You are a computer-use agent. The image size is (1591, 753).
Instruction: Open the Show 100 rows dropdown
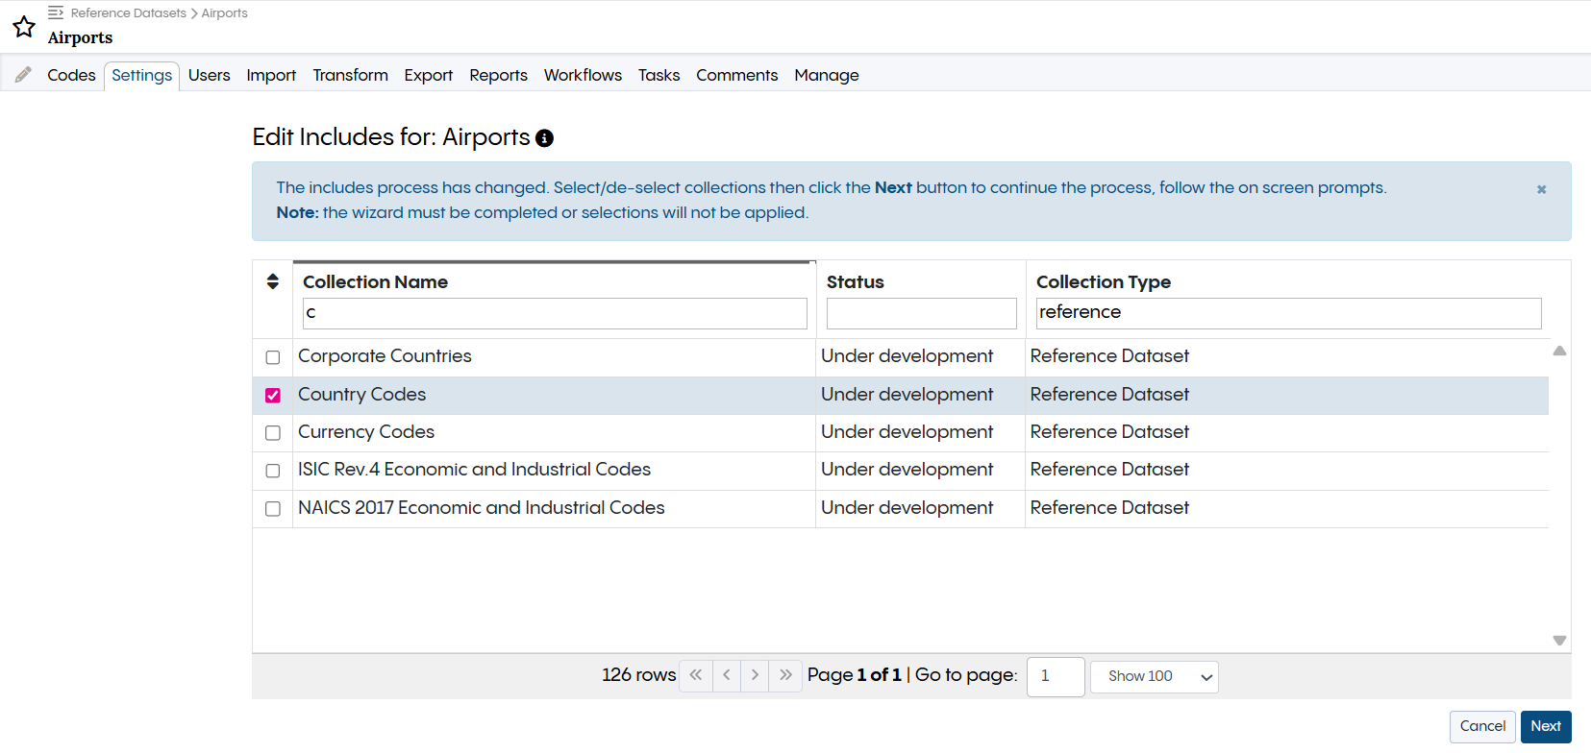(x=1154, y=676)
